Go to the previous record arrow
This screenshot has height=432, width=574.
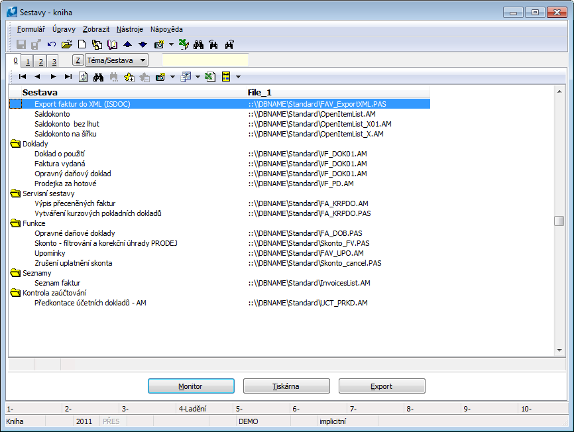(37, 76)
